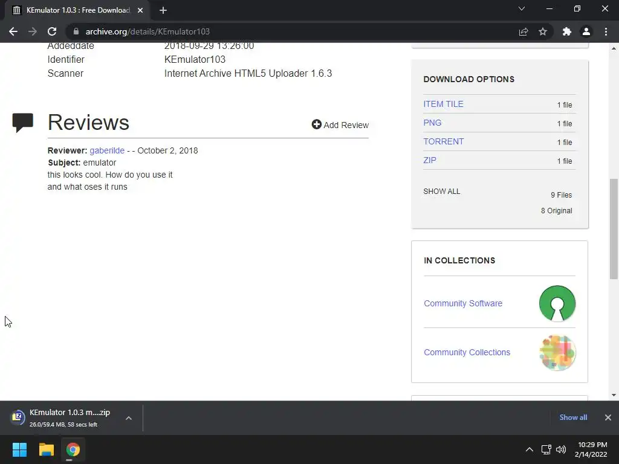This screenshot has height=464, width=619.
Task: Open the Extensions puzzle icon
Action: 566,31
